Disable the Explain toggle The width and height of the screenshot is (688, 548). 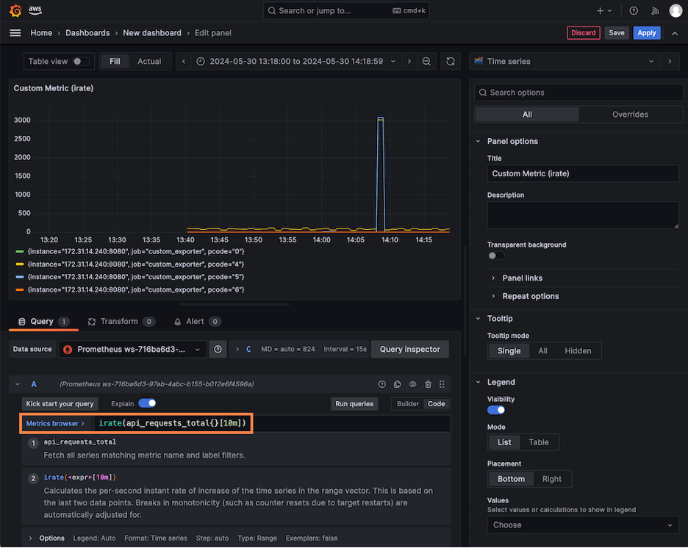(147, 403)
